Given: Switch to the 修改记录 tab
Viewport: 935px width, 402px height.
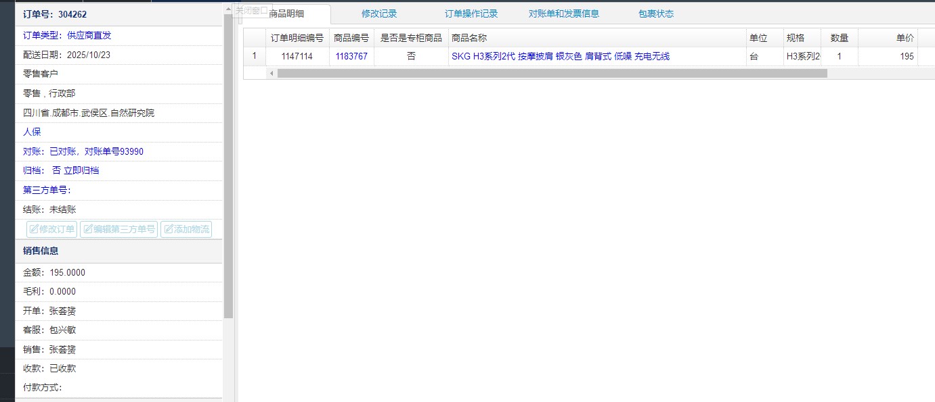Looking at the screenshot, I should (379, 14).
